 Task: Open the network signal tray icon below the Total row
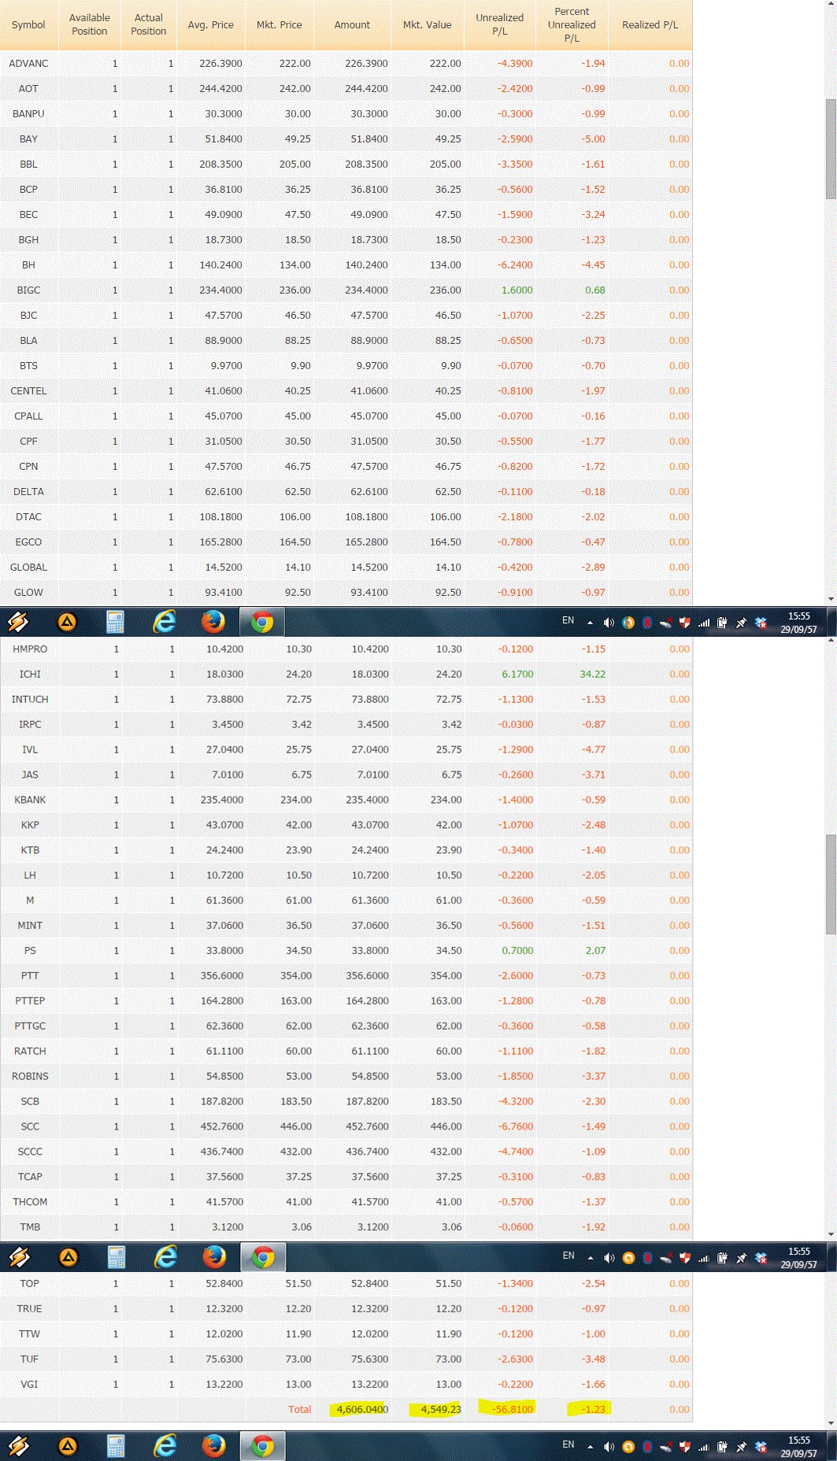pyautogui.click(x=703, y=1447)
